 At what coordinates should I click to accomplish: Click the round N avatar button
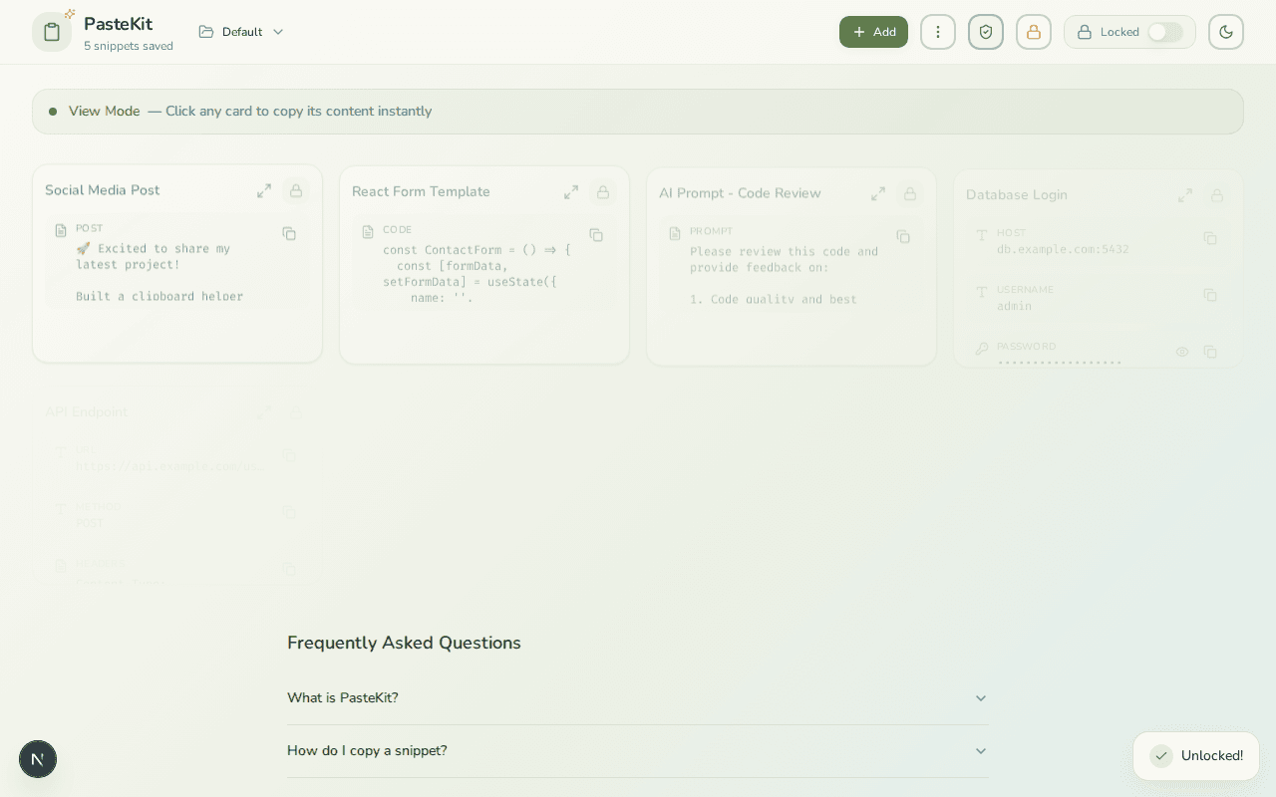[38, 759]
